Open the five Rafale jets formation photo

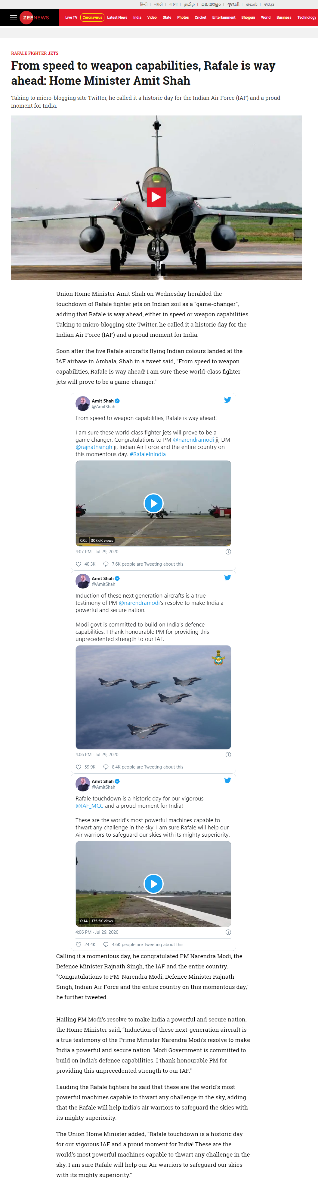(x=153, y=697)
